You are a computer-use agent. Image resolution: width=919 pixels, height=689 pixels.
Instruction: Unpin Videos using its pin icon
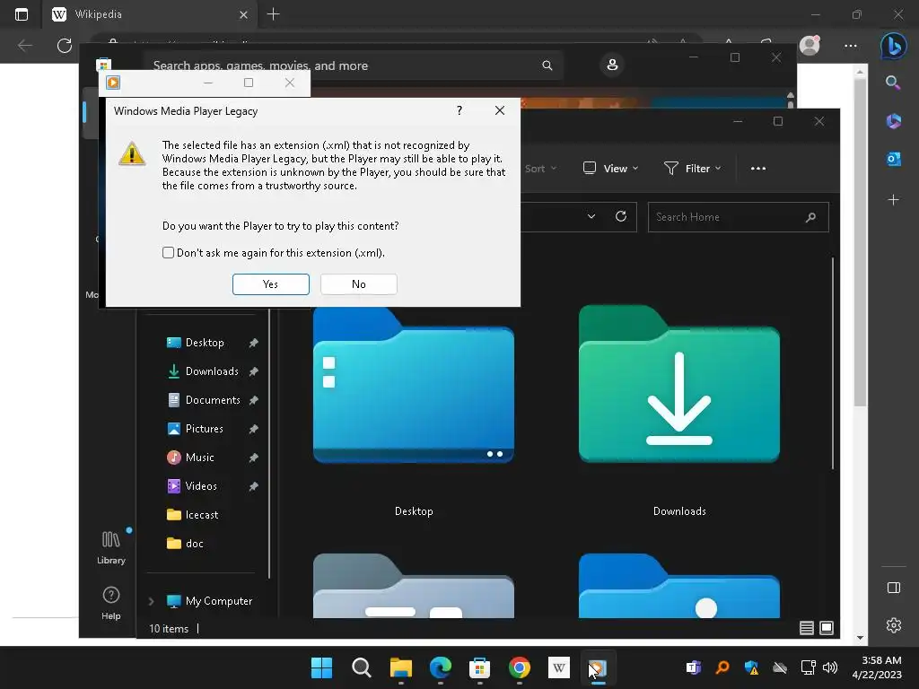click(x=253, y=486)
